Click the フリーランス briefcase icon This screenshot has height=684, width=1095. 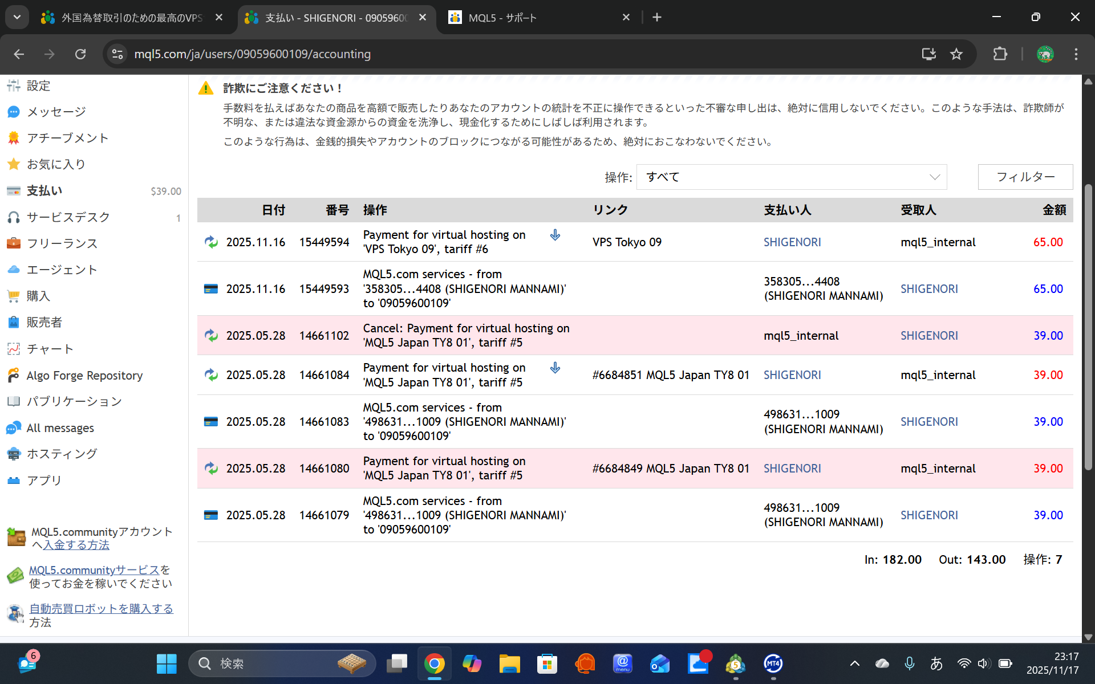coord(14,243)
